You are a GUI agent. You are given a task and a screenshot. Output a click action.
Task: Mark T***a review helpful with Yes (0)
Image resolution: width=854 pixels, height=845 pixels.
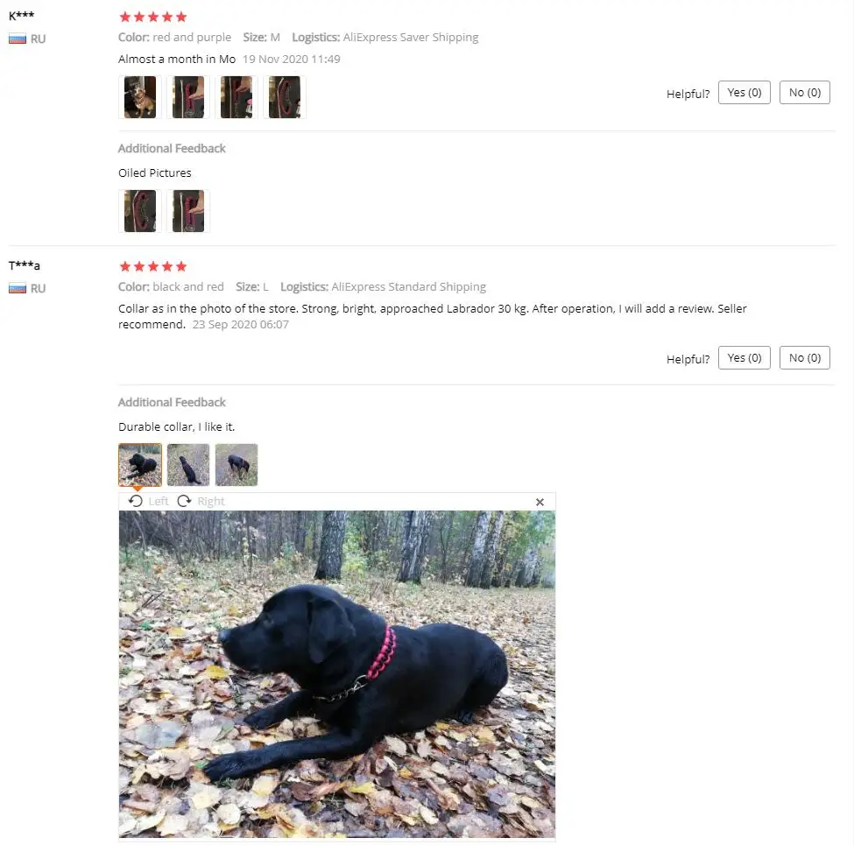pyautogui.click(x=744, y=358)
